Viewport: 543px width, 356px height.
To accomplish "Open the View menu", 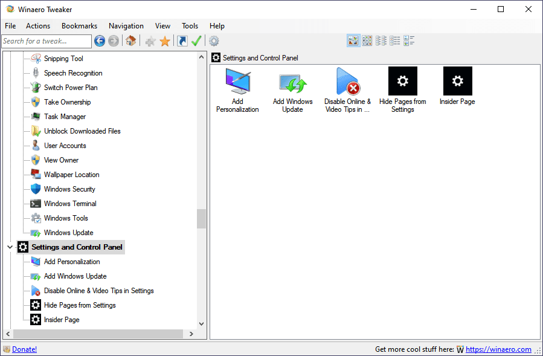I will point(162,26).
